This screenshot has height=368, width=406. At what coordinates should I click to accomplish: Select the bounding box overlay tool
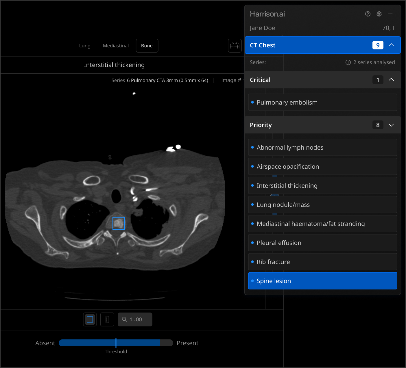point(90,319)
